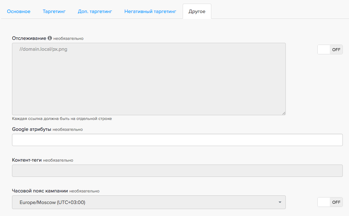Focus the tracking URLs text area
Screen dimensions: 349x216
click(x=149, y=79)
